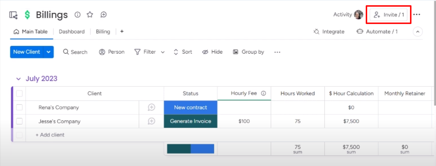Open the Filter dropdown chevron
436x166 pixels.
tap(162, 52)
